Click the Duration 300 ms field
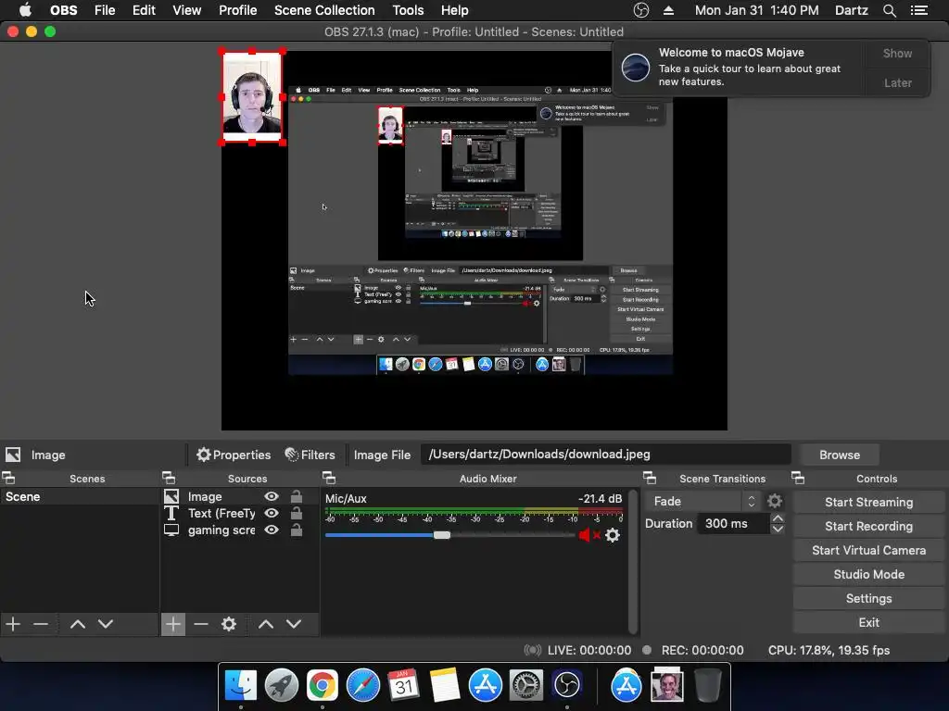Viewport: 949px width, 711px height. (x=734, y=524)
